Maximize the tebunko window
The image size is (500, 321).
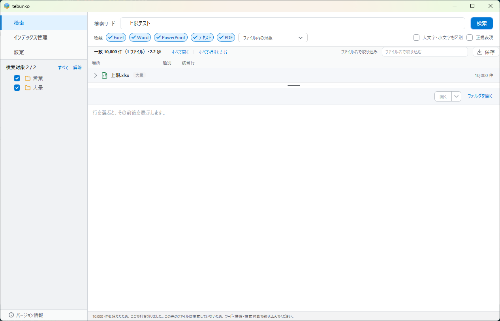[472, 6]
